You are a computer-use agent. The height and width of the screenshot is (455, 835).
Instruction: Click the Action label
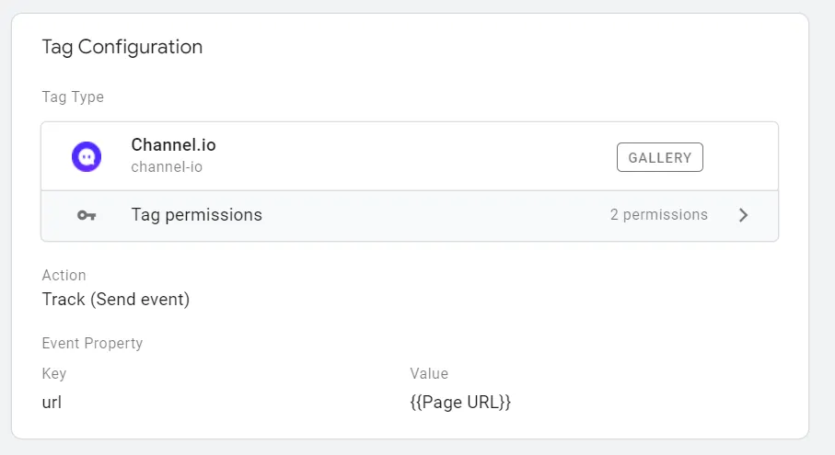[x=64, y=276]
